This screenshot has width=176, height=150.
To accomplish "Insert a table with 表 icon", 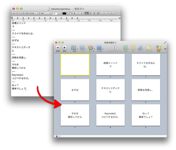I will (133, 48).
